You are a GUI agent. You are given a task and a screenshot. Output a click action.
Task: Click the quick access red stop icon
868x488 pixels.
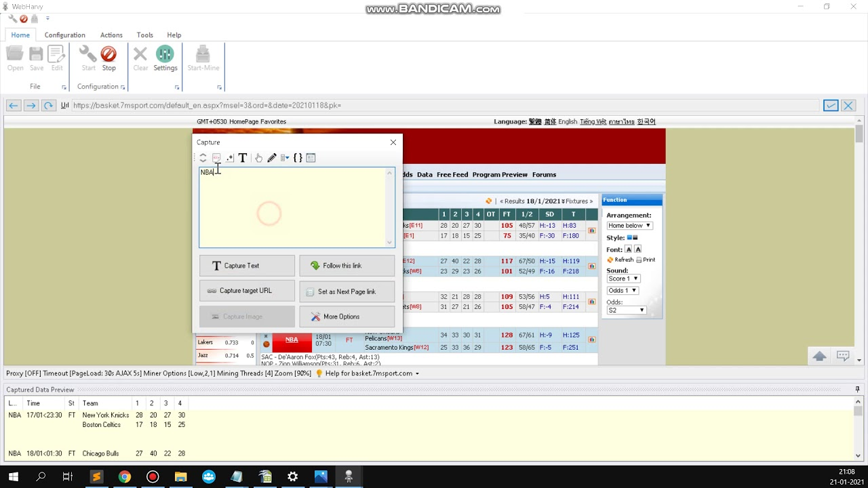pos(24,18)
